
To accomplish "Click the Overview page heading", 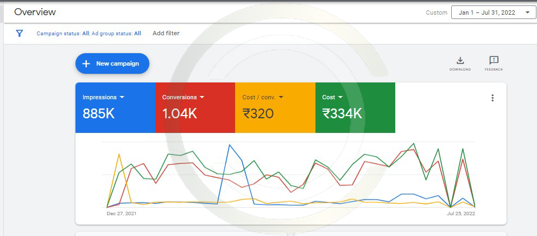I will click(x=35, y=12).
